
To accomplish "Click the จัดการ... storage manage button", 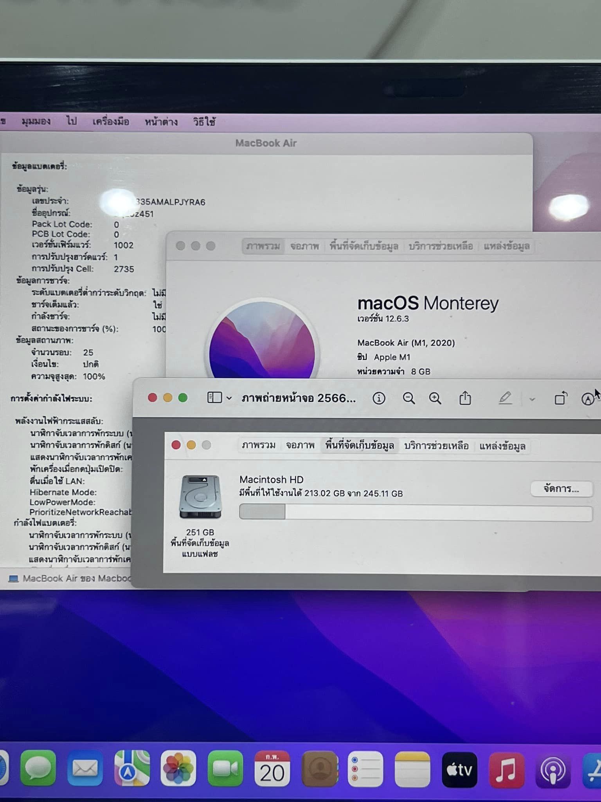I will click(x=561, y=489).
